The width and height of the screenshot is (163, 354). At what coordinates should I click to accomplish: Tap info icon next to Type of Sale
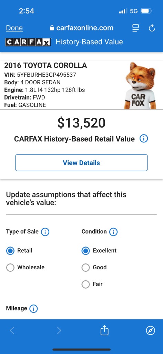(x=45, y=232)
